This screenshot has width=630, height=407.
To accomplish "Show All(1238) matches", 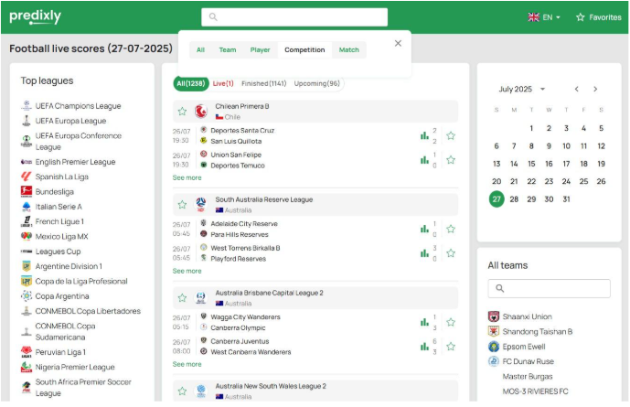I will tap(191, 83).
